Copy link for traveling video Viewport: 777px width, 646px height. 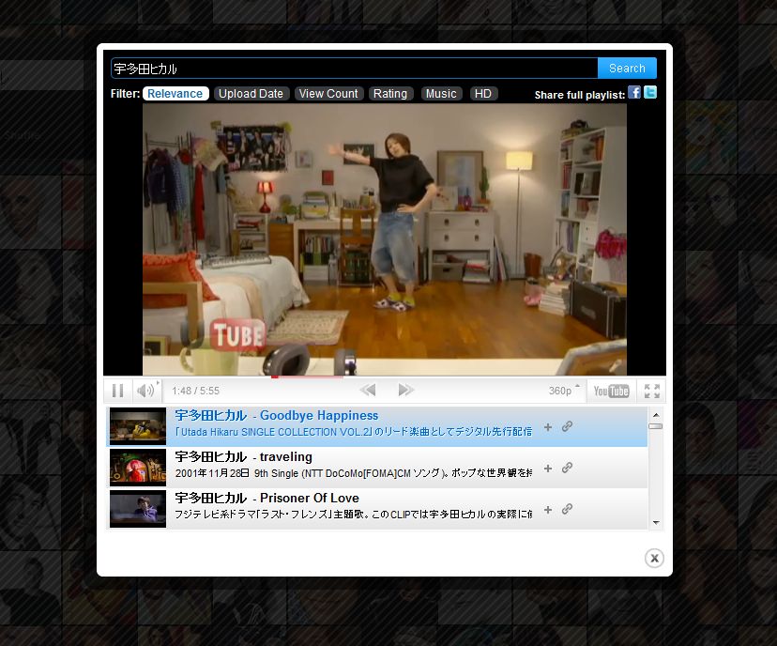click(x=568, y=468)
